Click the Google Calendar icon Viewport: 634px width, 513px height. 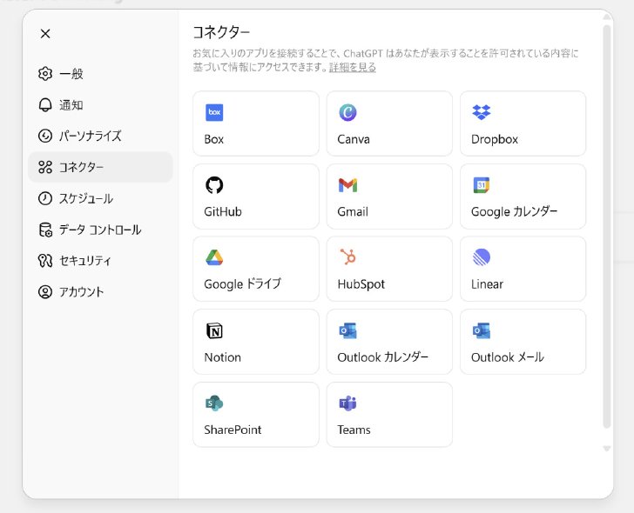481,185
